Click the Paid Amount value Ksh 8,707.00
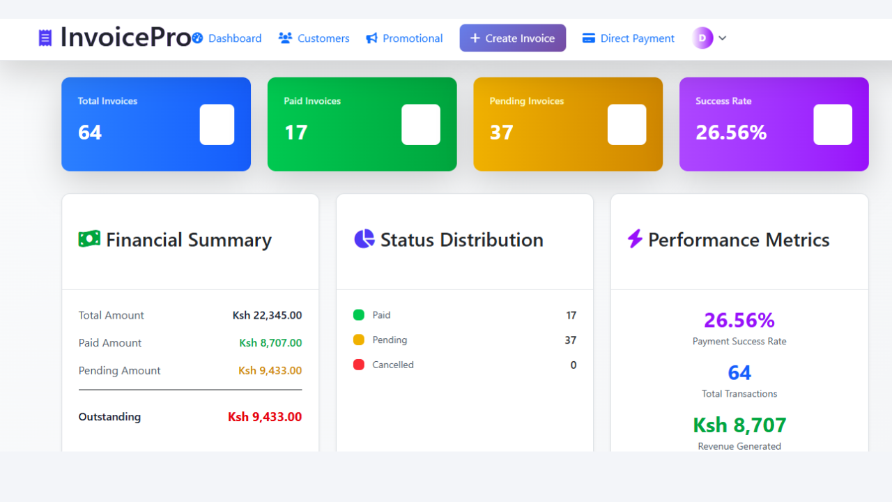Screen dimensions: 892x502 point(270,343)
